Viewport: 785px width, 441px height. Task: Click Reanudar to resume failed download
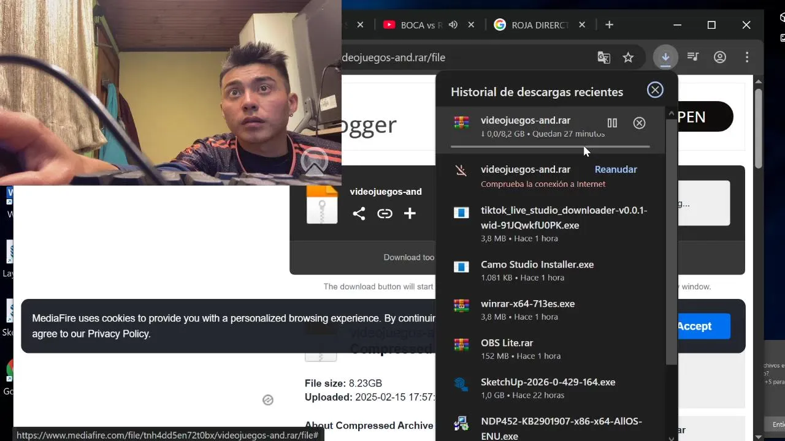(x=616, y=170)
